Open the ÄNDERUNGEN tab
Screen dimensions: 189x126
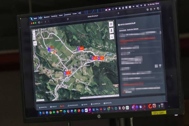click(73, 105)
